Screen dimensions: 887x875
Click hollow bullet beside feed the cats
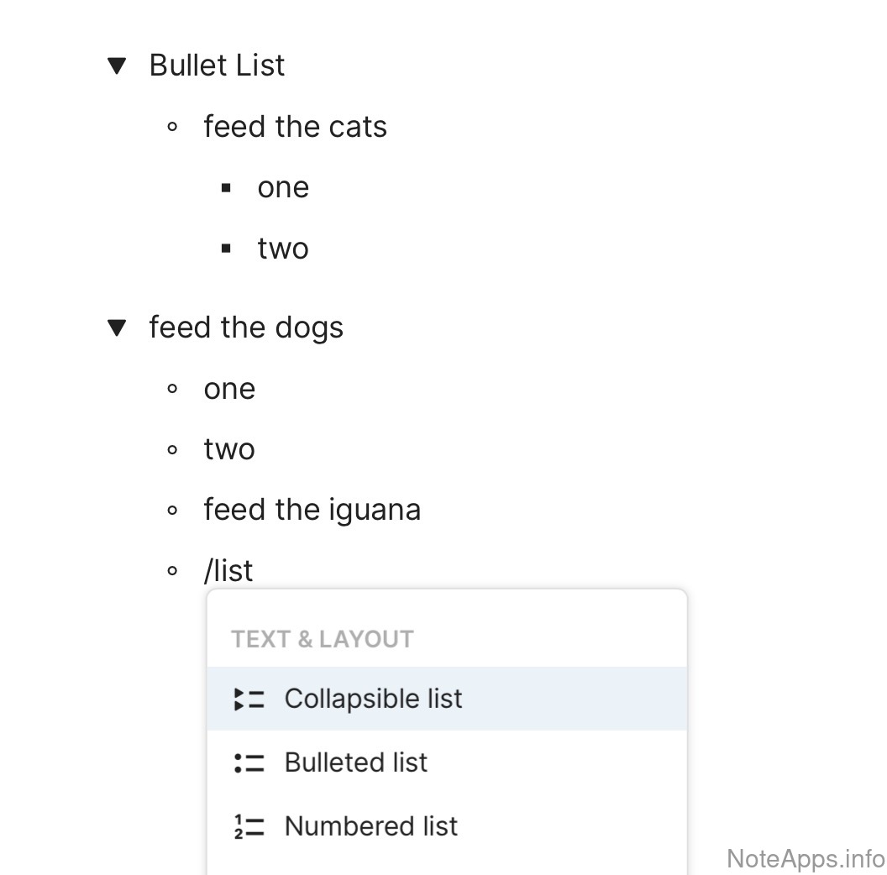pos(172,128)
